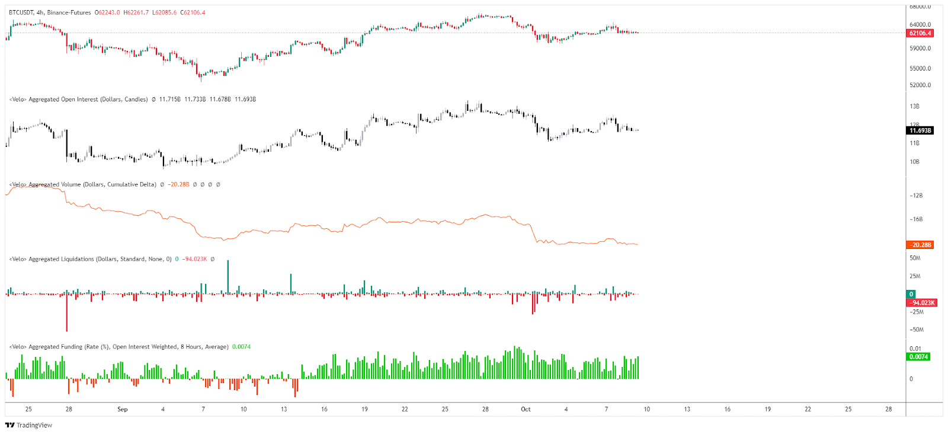Click the 52000.0 price axis label
Viewport: 948px width, 434px height.
(x=920, y=85)
